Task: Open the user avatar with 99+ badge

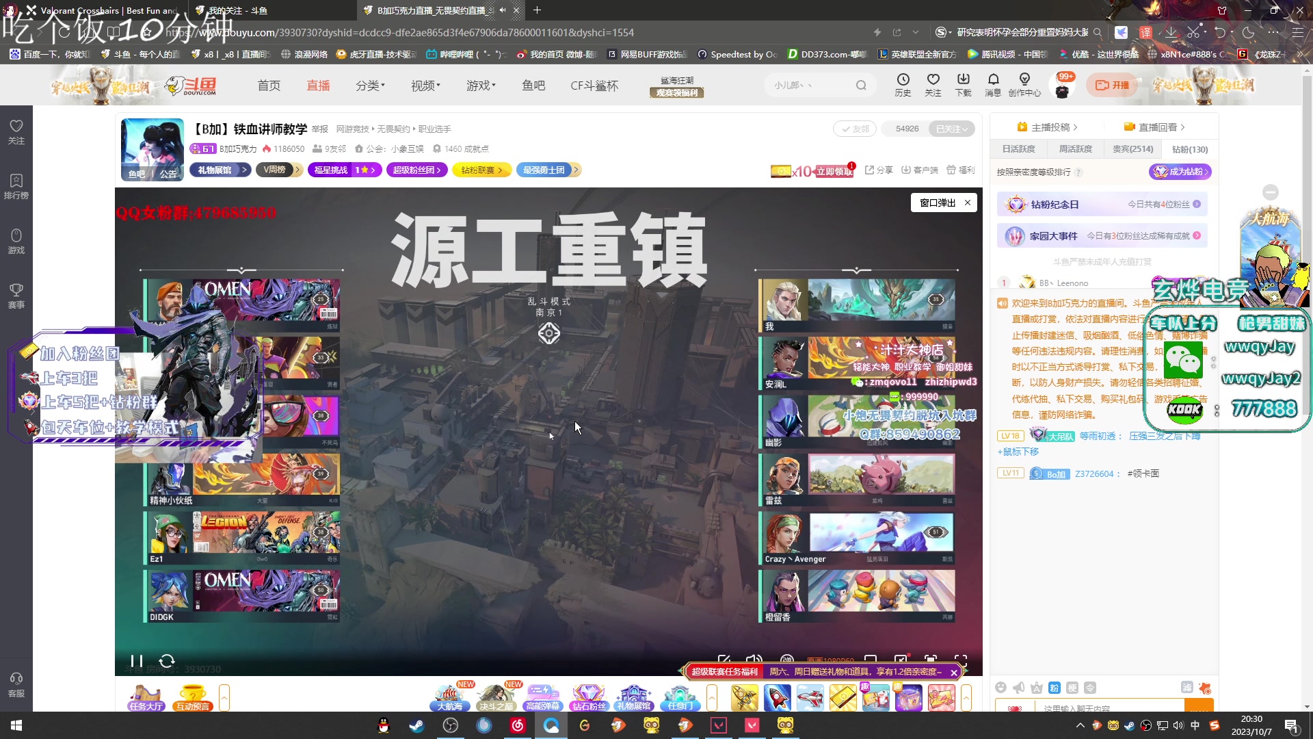Action: pyautogui.click(x=1062, y=86)
